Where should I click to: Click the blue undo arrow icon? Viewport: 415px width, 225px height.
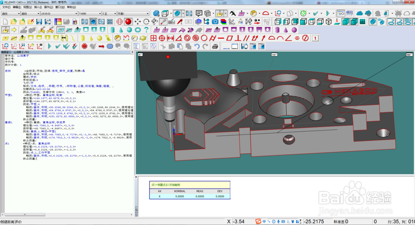click(x=197, y=46)
